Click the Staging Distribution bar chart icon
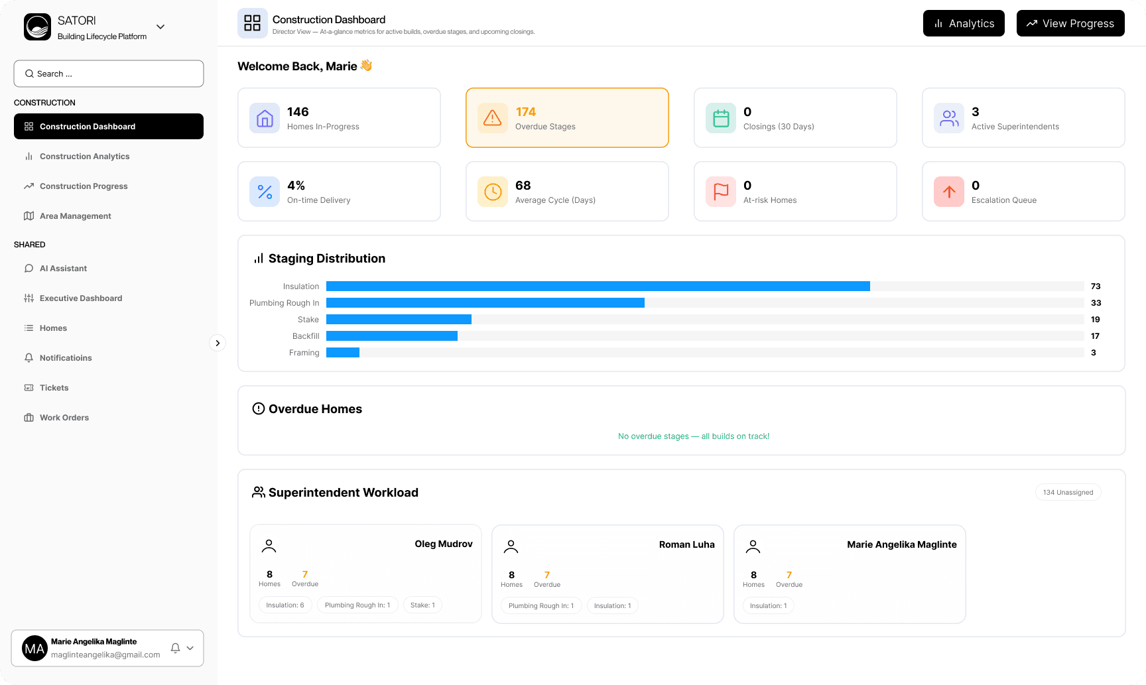Image resolution: width=1146 pixels, height=685 pixels. tap(259, 259)
